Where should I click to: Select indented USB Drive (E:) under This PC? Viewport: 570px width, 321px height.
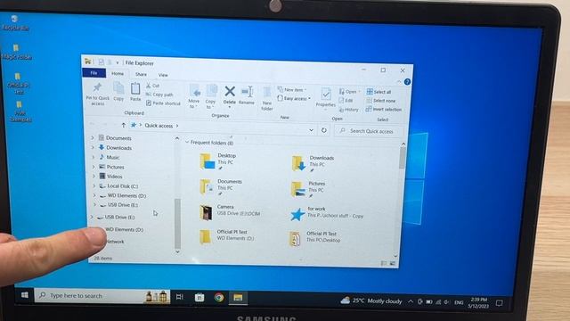point(118,205)
